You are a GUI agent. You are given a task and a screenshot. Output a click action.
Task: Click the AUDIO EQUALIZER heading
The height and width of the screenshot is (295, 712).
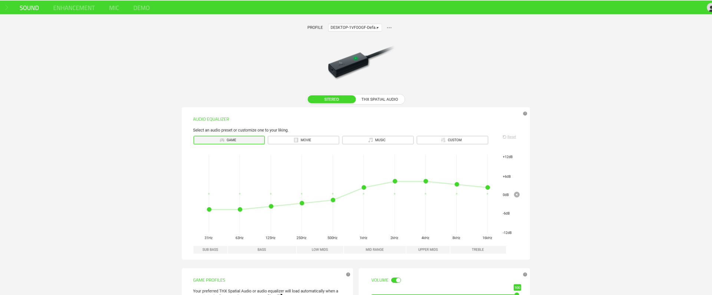211,119
